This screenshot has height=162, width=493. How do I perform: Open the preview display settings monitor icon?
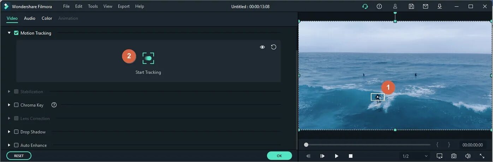tap(439, 156)
